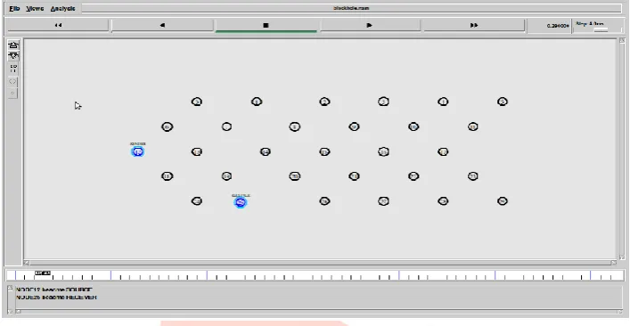This screenshot has height=326, width=630.
Task: Click the stop square button
Action: click(x=266, y=25)
